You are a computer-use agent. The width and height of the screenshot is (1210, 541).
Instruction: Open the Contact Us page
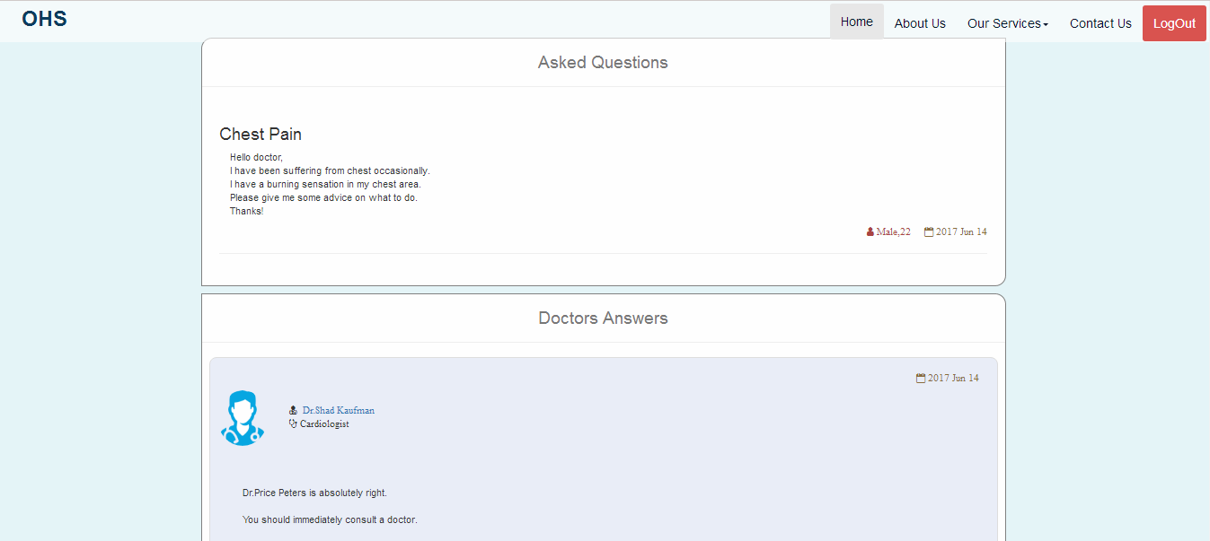coord(1100,23)
